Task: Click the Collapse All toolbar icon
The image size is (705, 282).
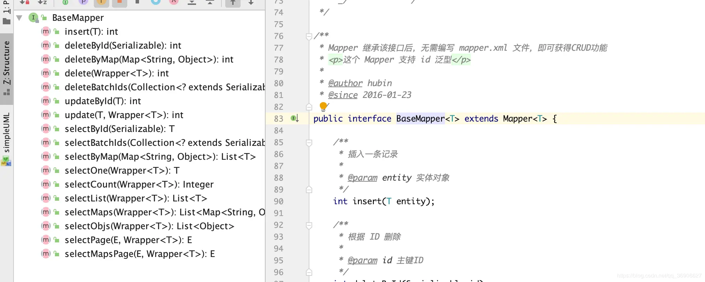Action: 210,2
